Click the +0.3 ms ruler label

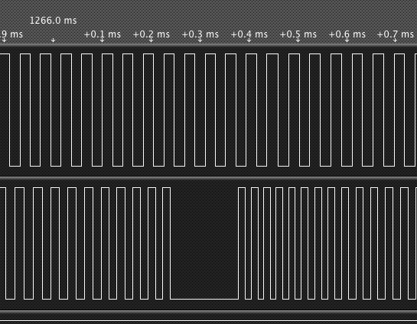point(200,34)
